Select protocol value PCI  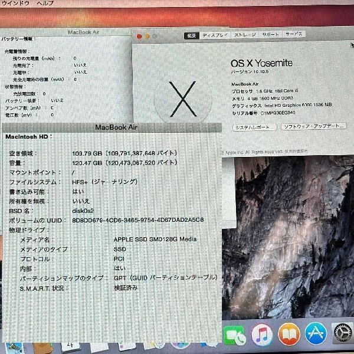point(119,259)
